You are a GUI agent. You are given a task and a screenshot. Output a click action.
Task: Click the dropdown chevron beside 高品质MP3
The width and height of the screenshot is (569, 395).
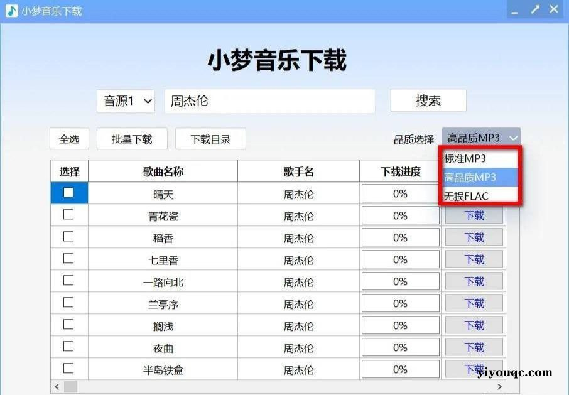[x=513, y=137]
